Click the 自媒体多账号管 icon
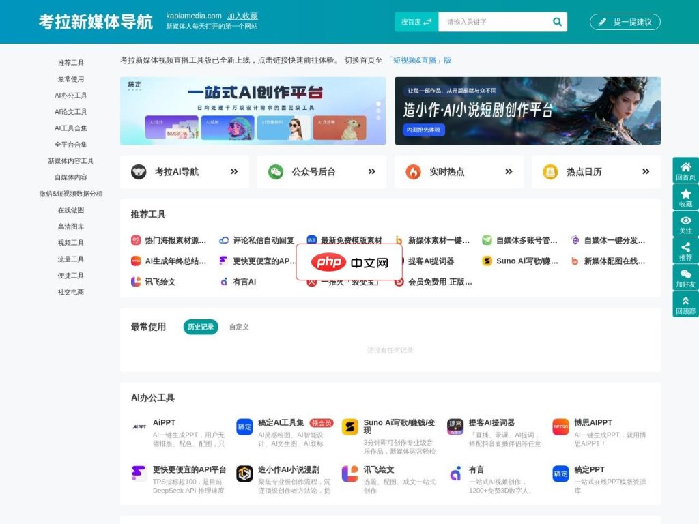This screenshot has height=524, width=699. click(x=487, y=240)
